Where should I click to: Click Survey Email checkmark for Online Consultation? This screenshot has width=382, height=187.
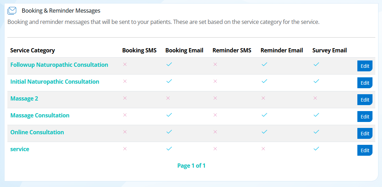coord(316,132)
